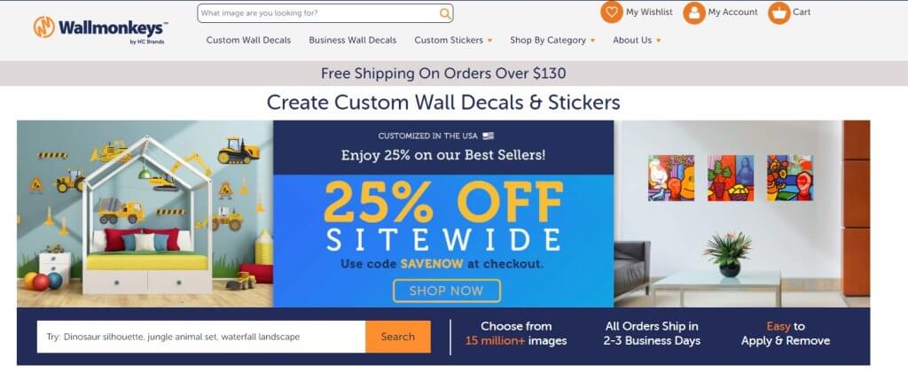Click the Mona Lisa pop art decal
Screen dimensions: 908x381
click(x=731, y=178)
